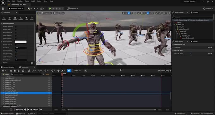Select the upperarm_r_fk_ctrl track row
Viewport: 215px width, 115px height.
tap(26, 93)
